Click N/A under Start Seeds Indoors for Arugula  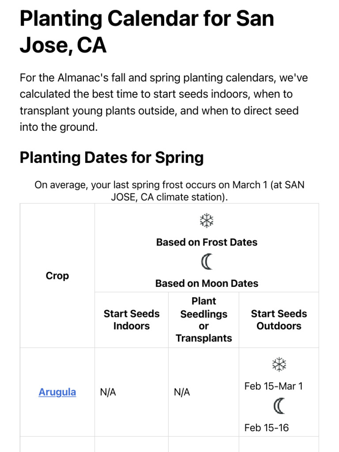point(108,392)
